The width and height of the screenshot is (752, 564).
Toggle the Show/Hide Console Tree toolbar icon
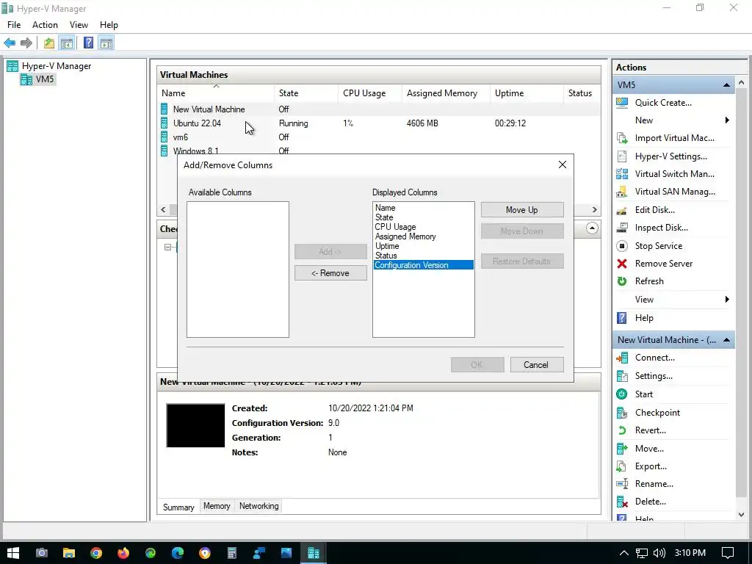pyautogui.click(x=67, y=43)
